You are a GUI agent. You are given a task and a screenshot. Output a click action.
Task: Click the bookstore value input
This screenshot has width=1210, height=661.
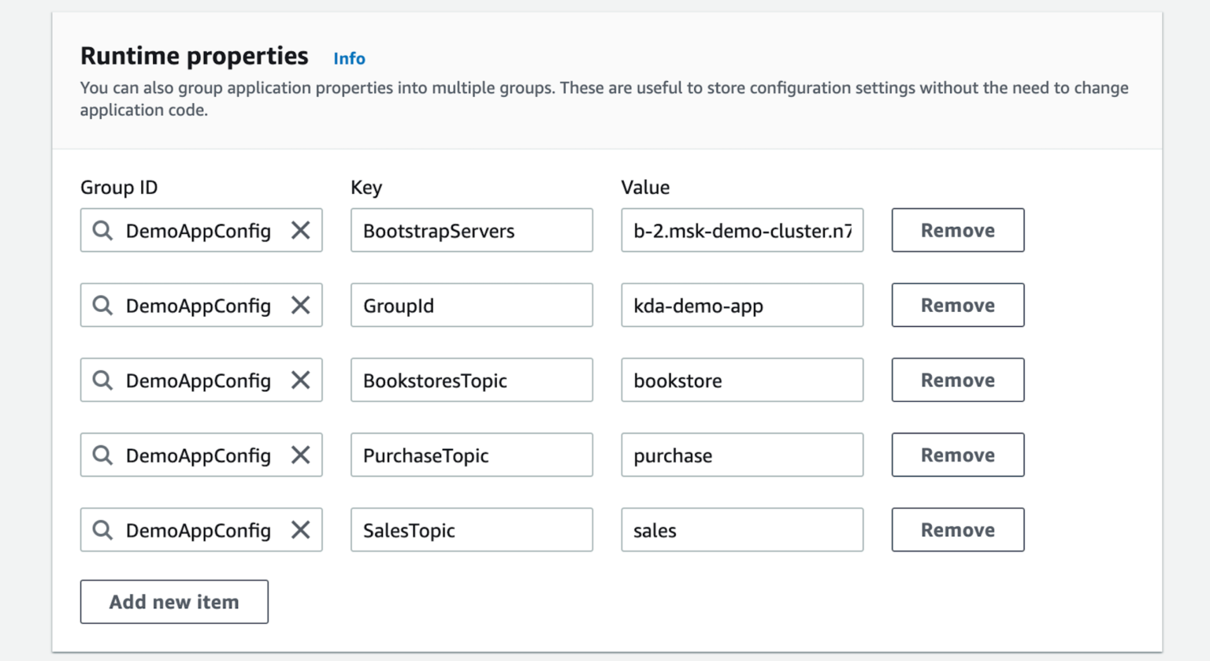pos(741,380)
